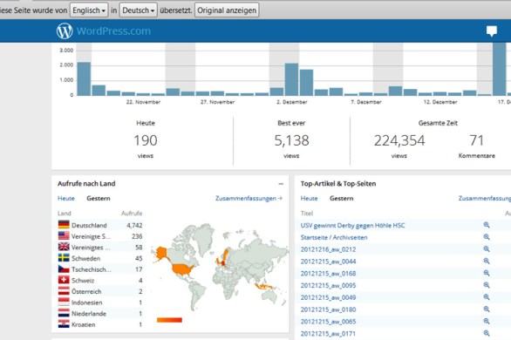Open article USV gewinnt Derby gegen Höhle HSC
This screenshot has width=511, height=340.
pyautogui.click(x=352, y=226)
